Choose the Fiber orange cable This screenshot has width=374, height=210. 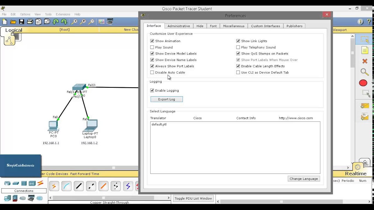103,186
